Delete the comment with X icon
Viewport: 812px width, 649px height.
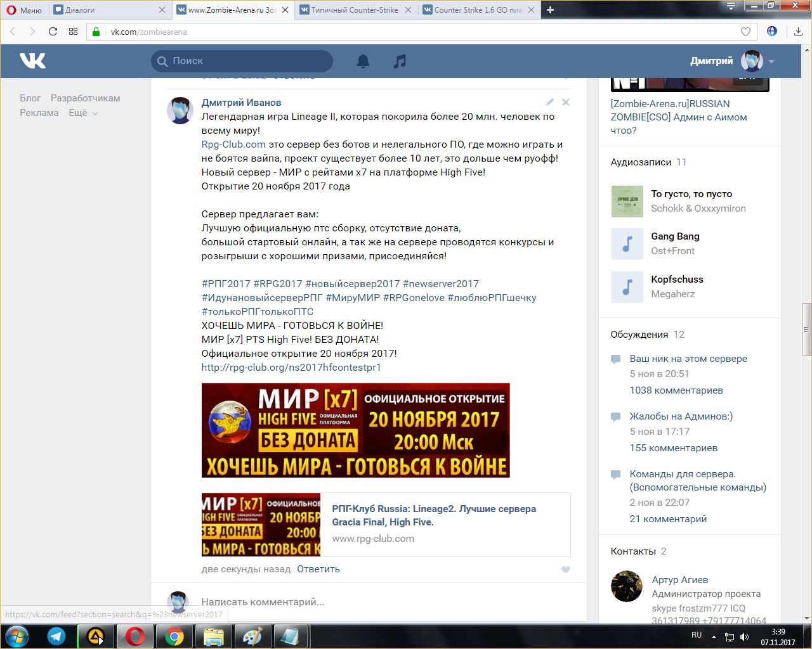coord(566,102)
